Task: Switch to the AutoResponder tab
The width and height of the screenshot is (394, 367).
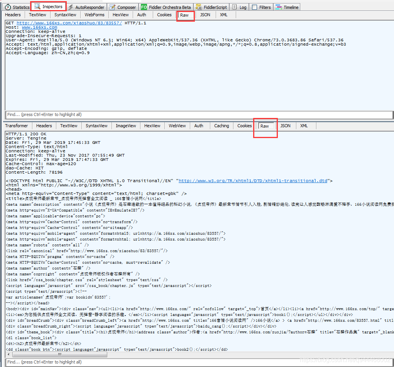Action: coord(87,7)
